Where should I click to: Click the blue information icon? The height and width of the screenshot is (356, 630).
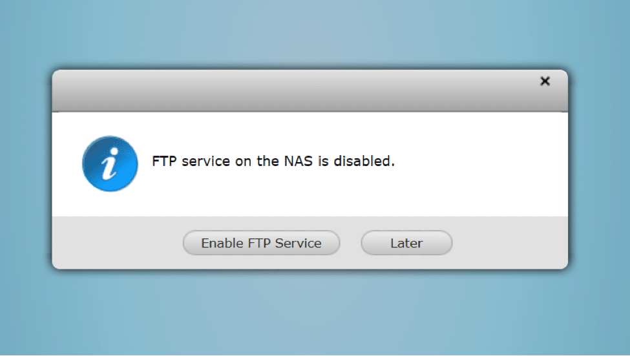pyautogui.click(x=110, y=163)
